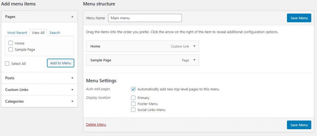Screen dimensions: 317x136
Task: Enable Footer Menu display location
Action: click(133, 104)
